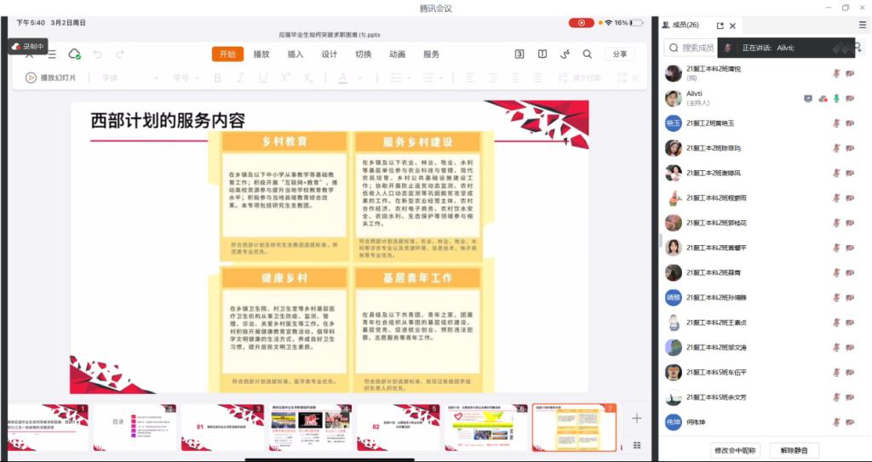Close the 成员 members panel
This screenshot has width=872, height=462.
click(732, 26)
